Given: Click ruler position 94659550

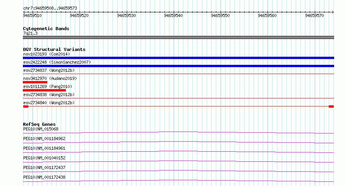Looking at the screenshot, I should (x=220, y=15).
